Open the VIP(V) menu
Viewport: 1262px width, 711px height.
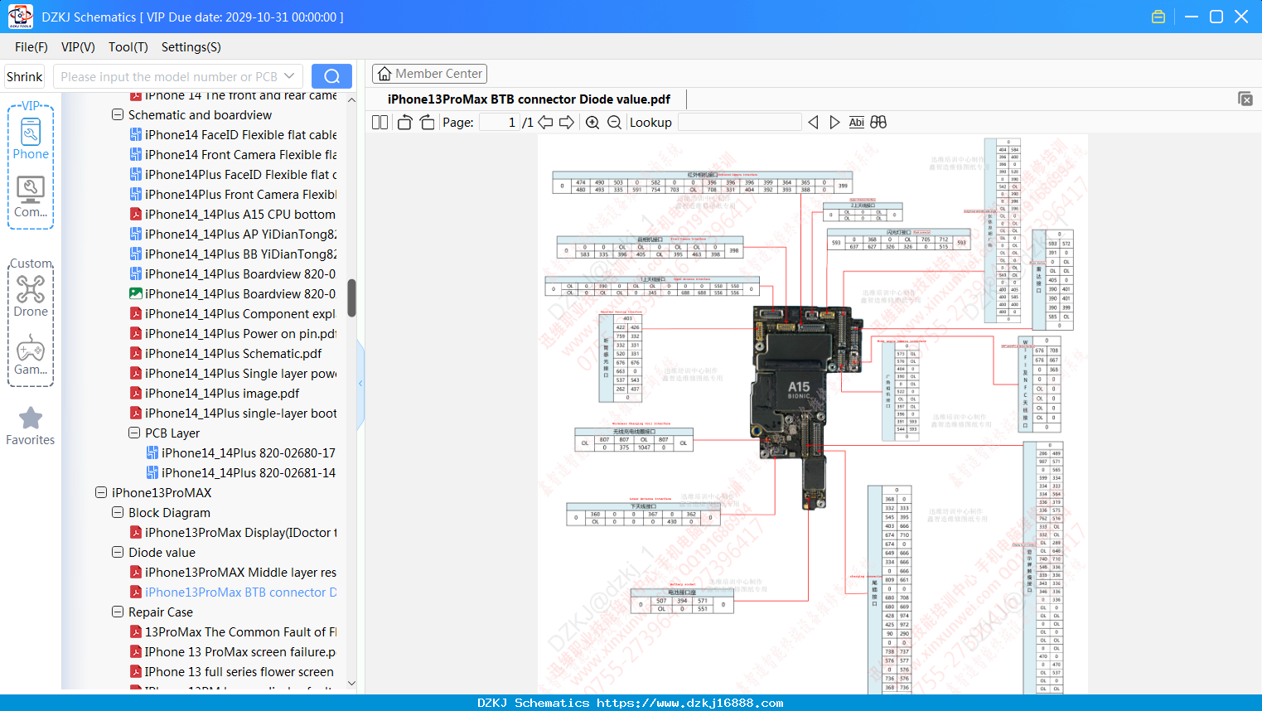click(x=78, y=47)
